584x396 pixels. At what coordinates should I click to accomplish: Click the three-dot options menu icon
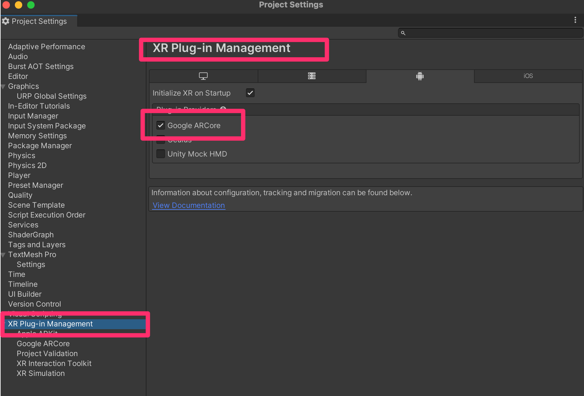point(575,20)
